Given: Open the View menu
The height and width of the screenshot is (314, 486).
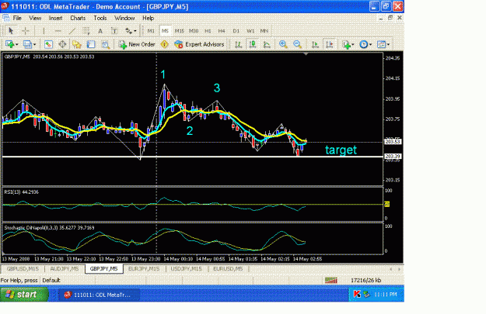Looking at the screenshot, I should point(35,18).
